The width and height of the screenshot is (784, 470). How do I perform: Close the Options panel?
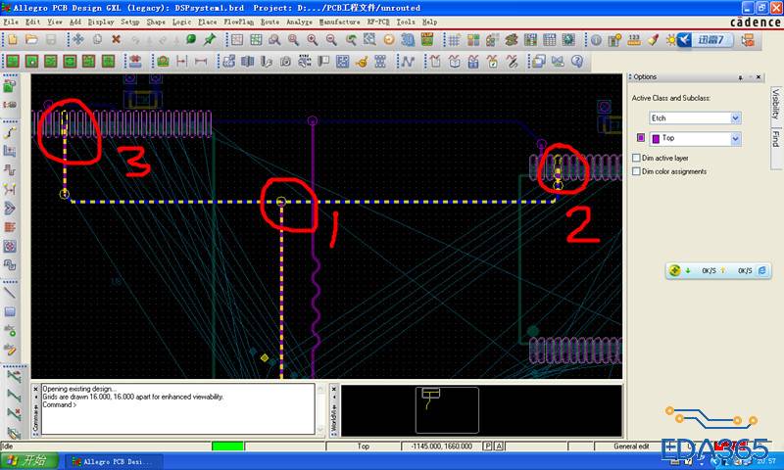759,77
